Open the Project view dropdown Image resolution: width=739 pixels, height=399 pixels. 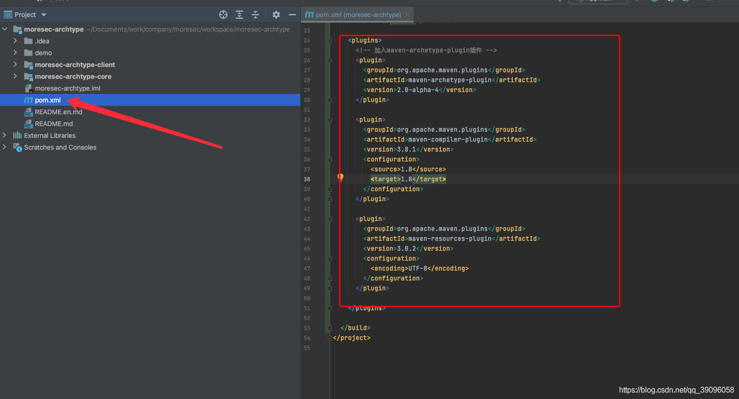point(44,15)
